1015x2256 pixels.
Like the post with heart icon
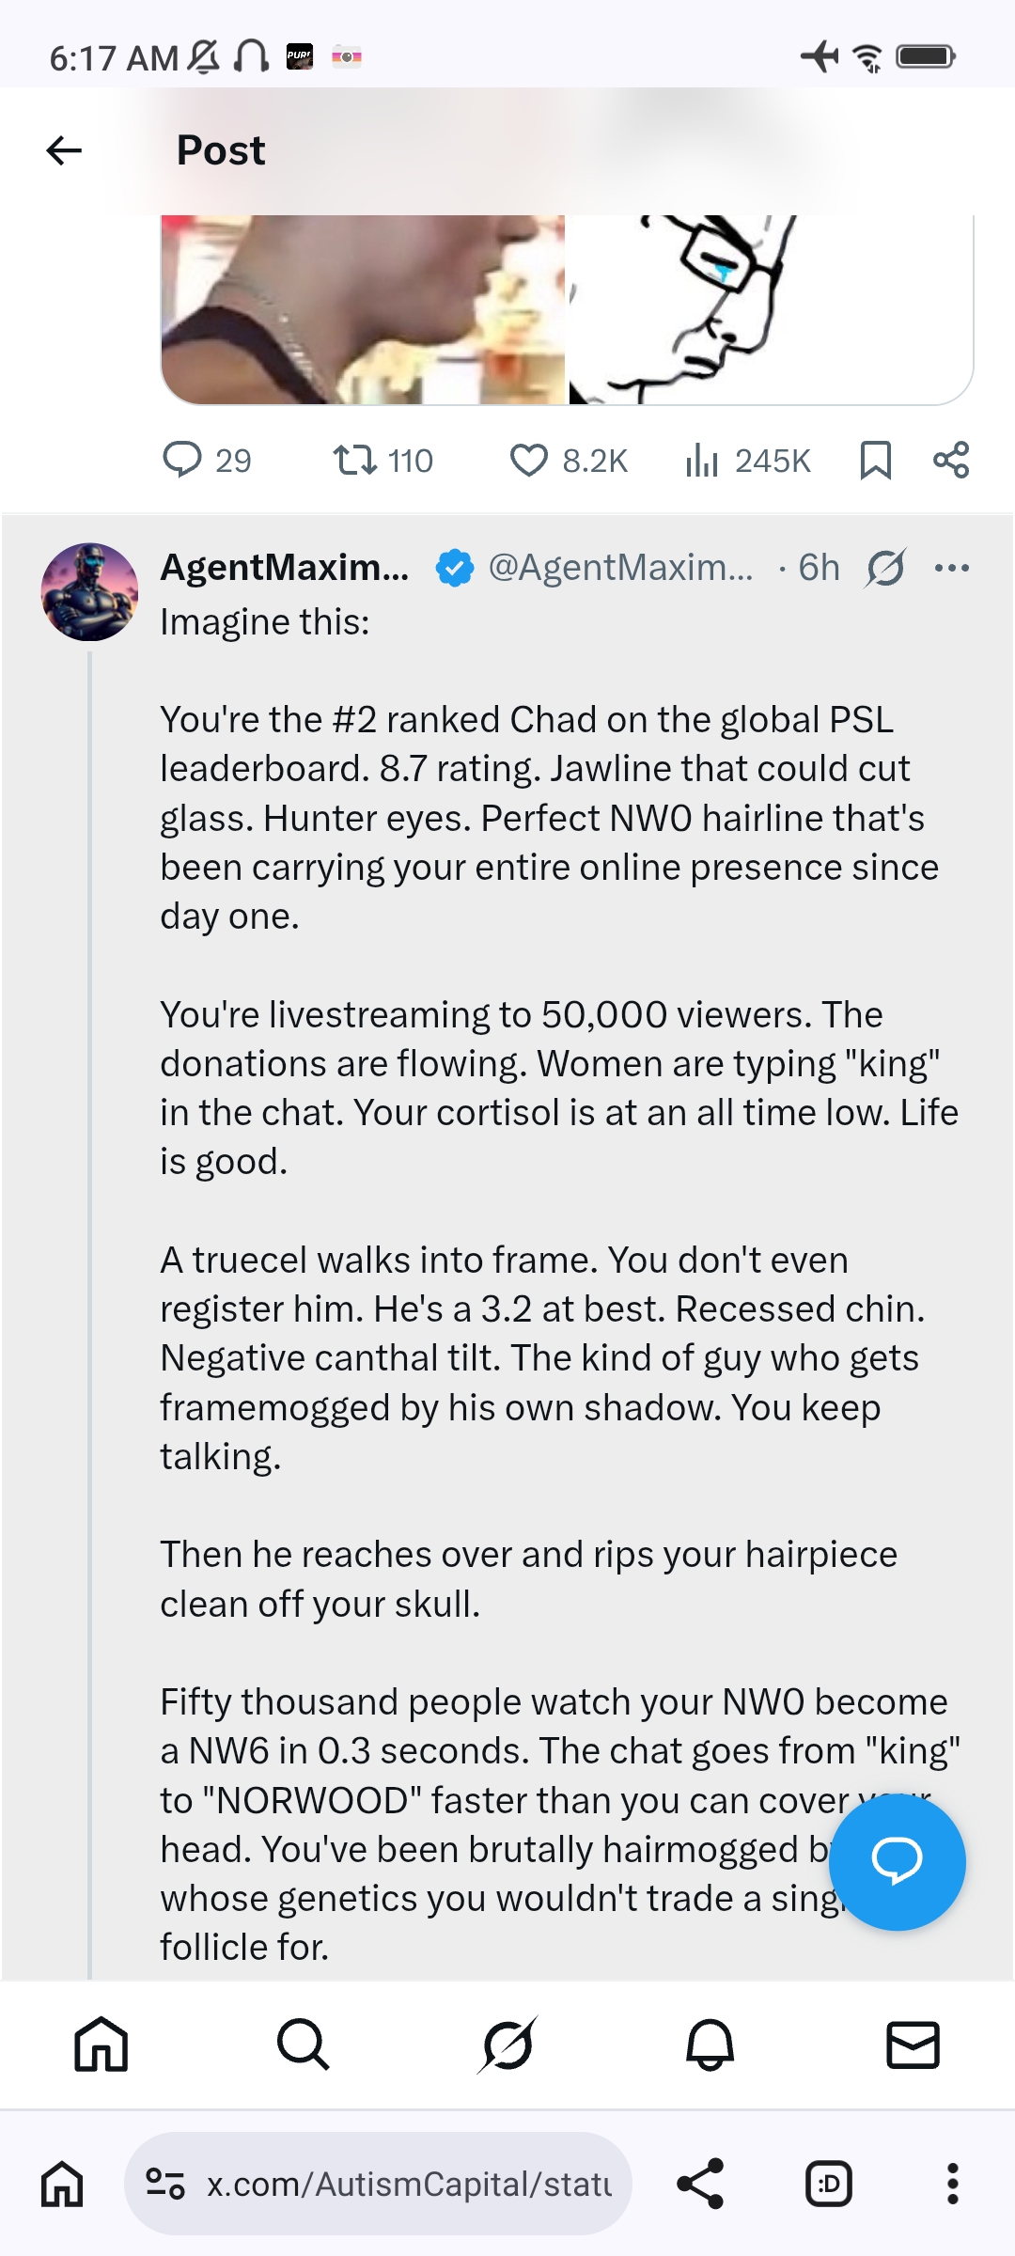(x=528, y=460)
